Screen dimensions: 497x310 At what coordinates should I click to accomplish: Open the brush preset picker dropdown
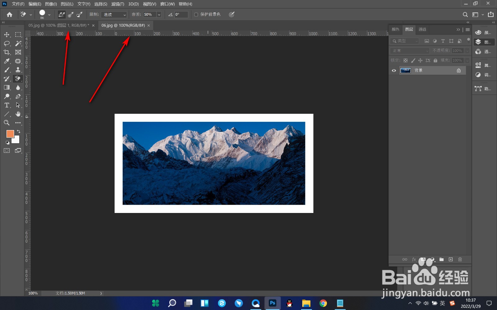pos(49,15)
